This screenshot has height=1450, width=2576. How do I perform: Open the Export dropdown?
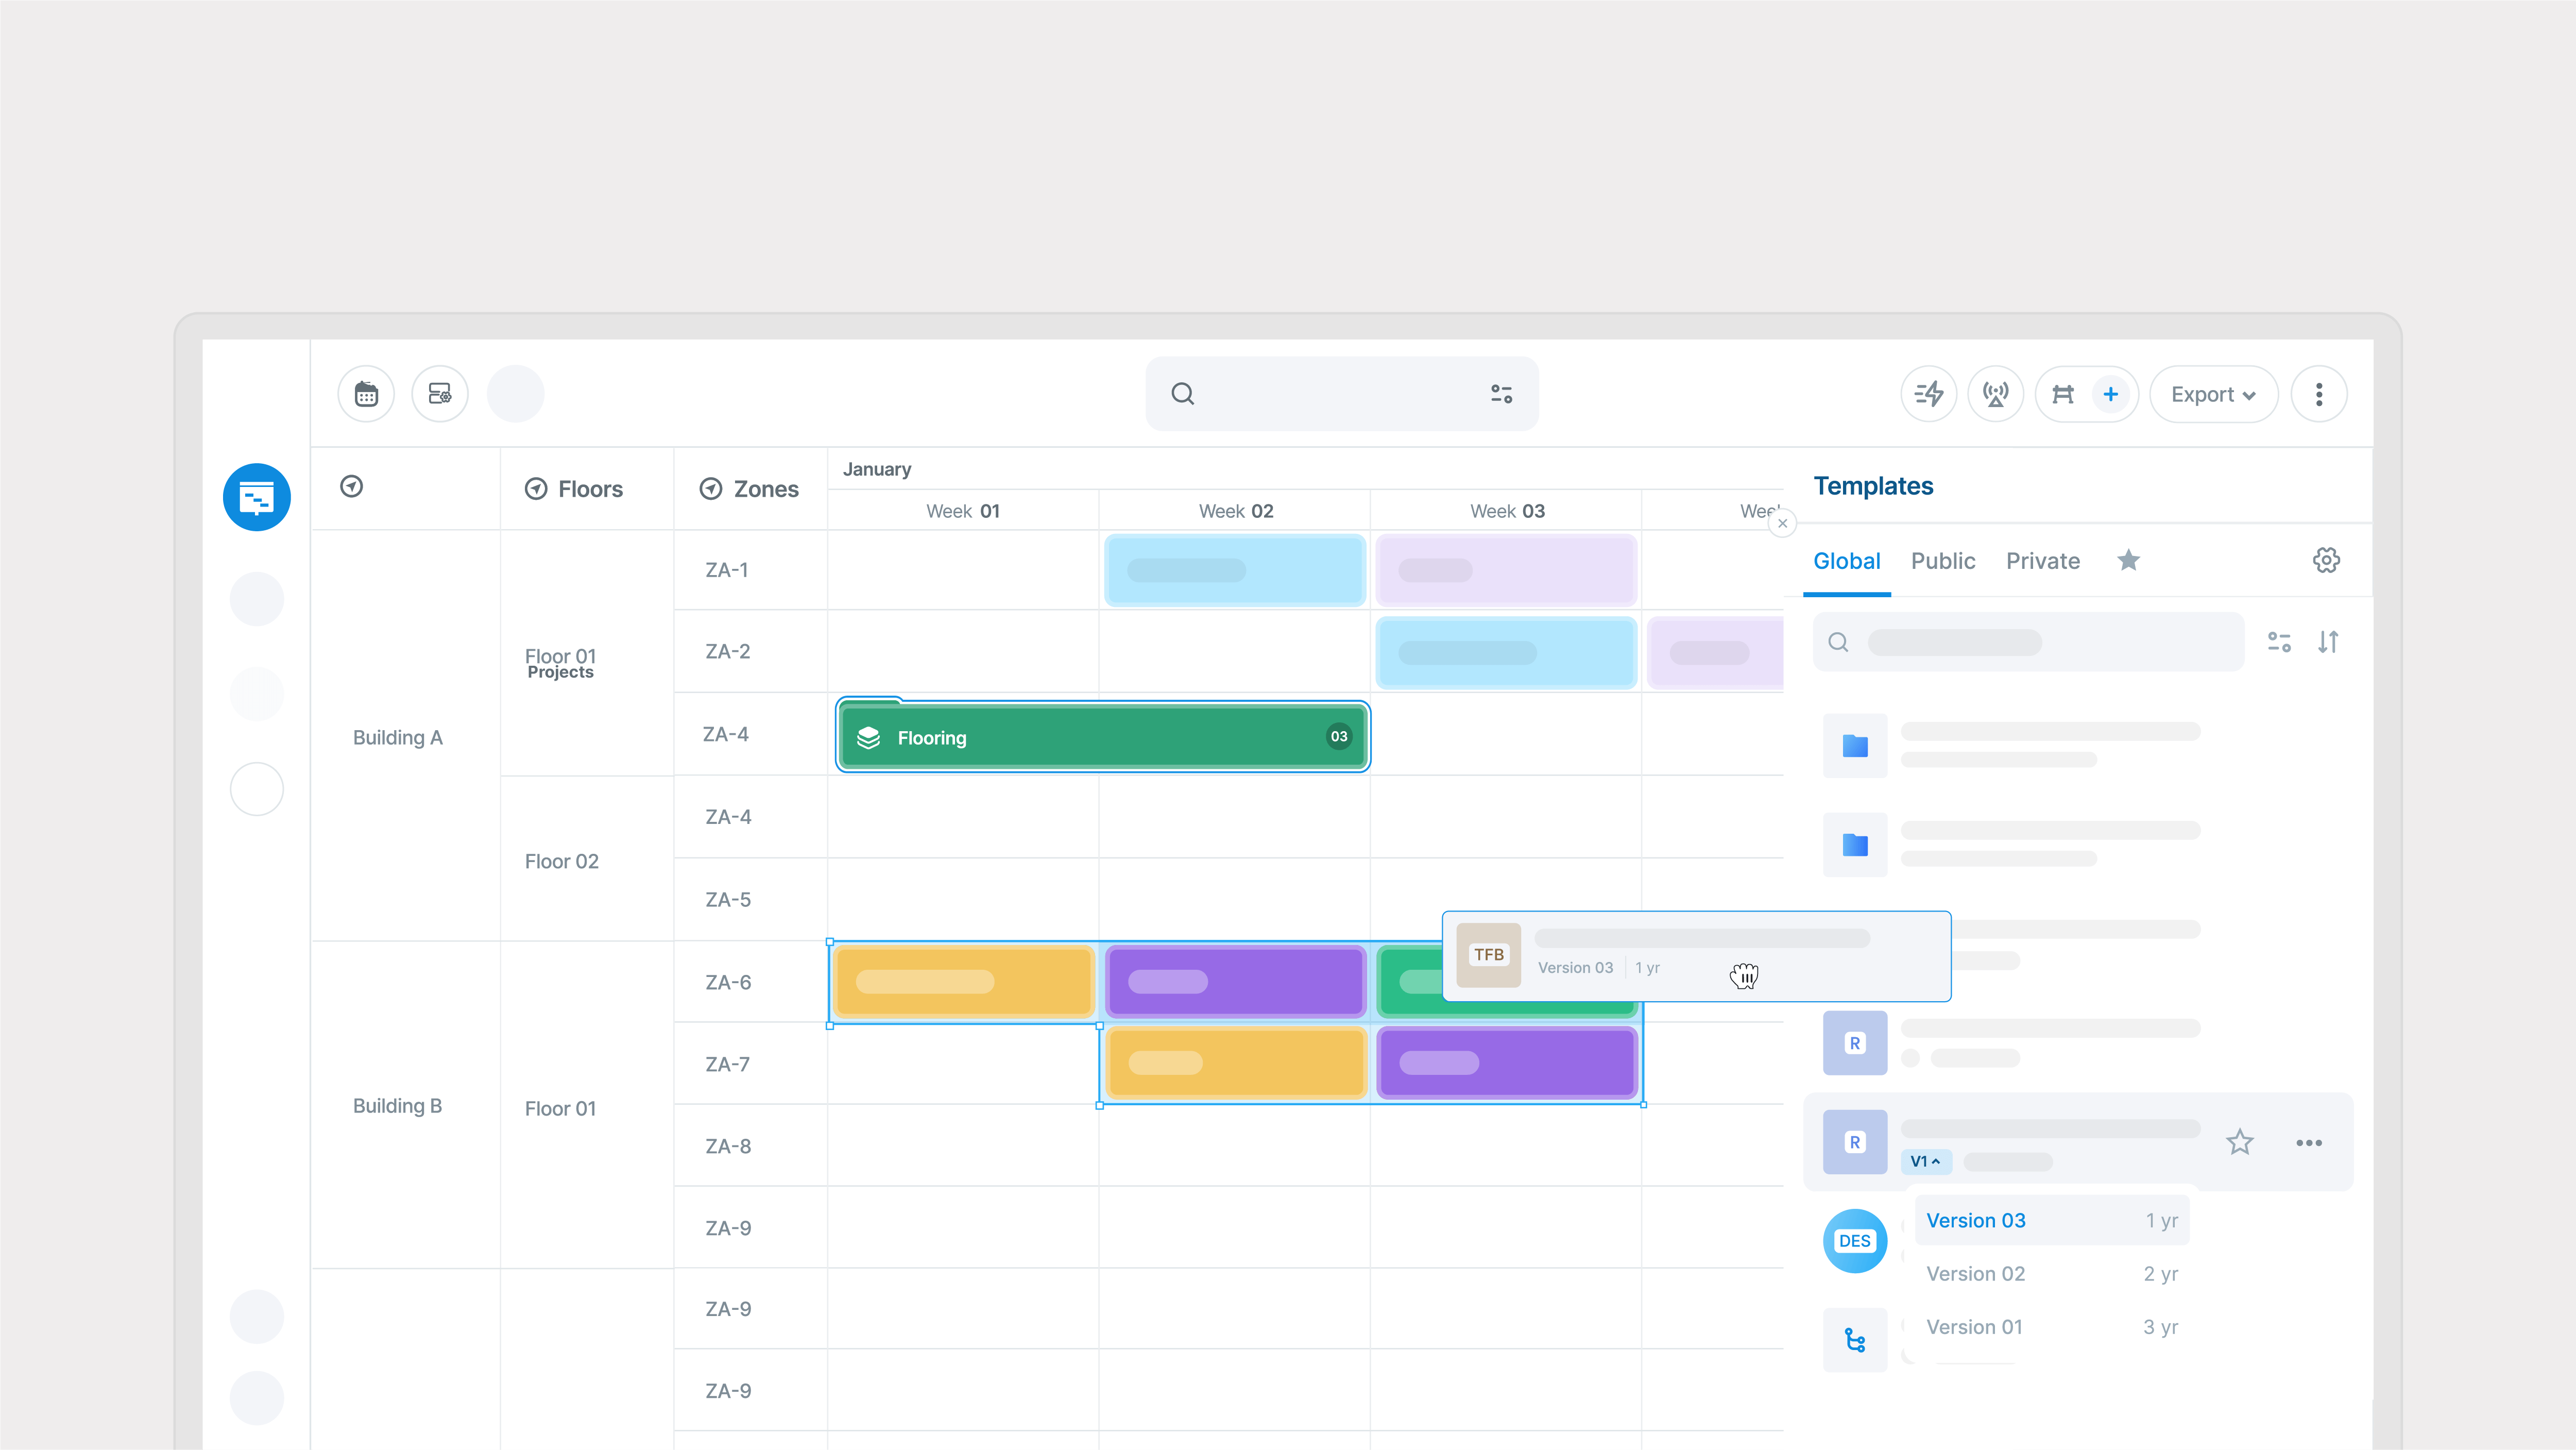click(2213, 393)
